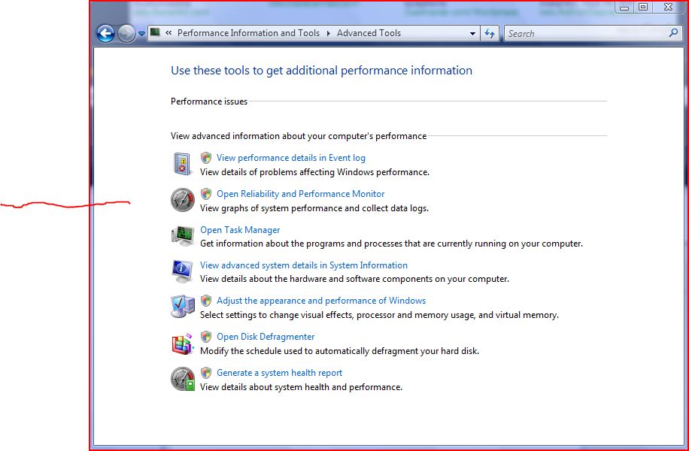The image size is (689, 451).
Task: Expand the arrow after Performance Information and Tools
Action: tap(328, 33)
